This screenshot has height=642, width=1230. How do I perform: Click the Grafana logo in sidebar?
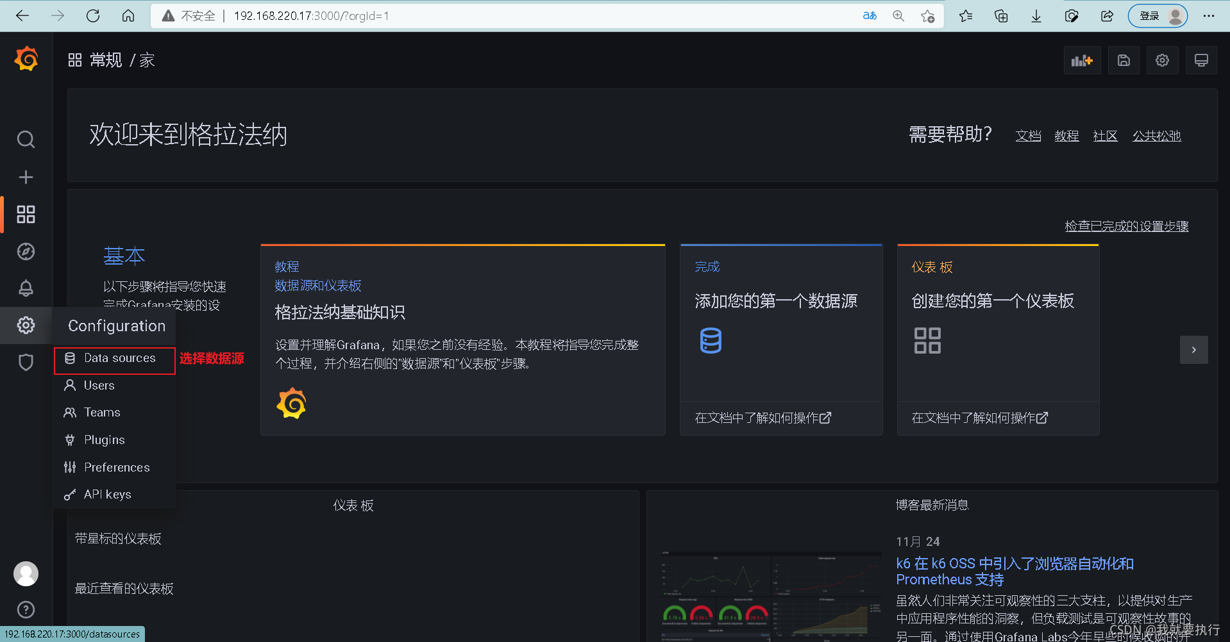pos(26,59)
